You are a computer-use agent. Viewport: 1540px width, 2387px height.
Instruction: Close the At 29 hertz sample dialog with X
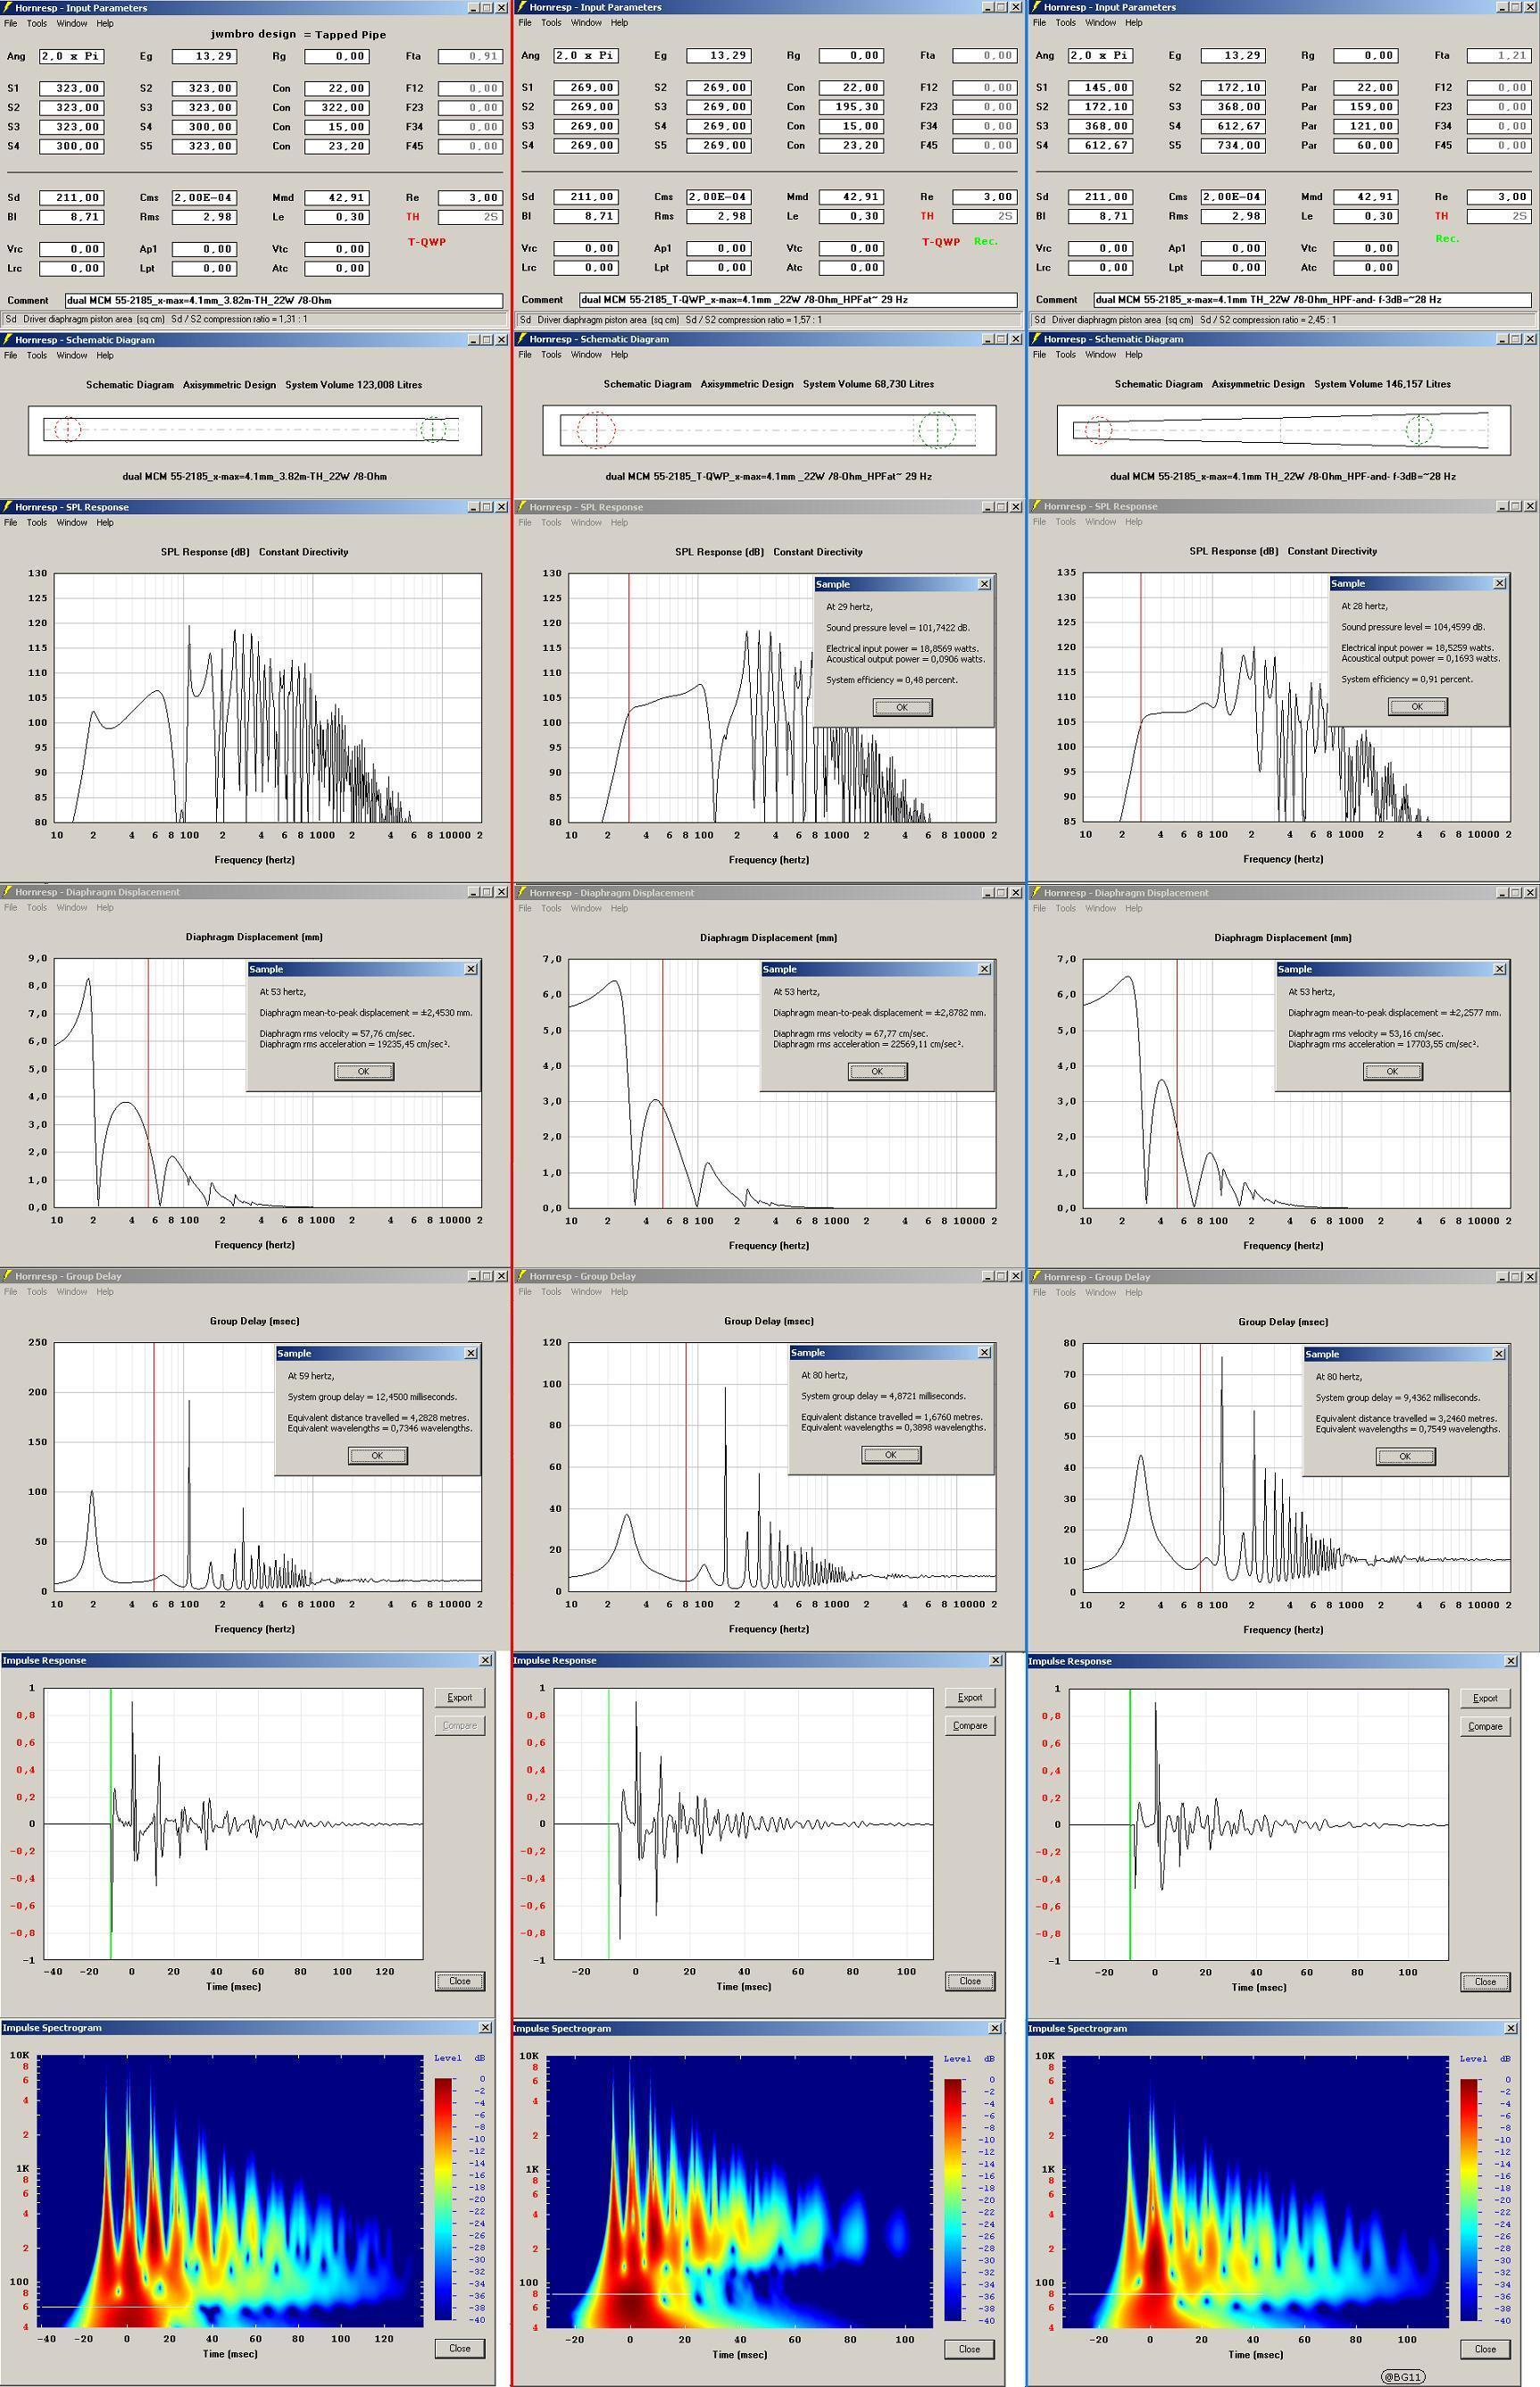point(984,584)
